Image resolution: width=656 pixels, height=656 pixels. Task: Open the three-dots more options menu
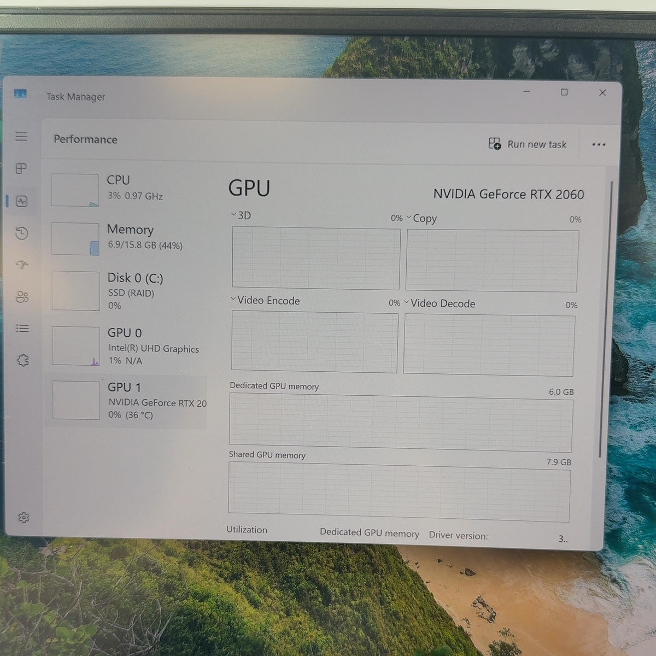pyautogui.click(x=599, y=145)
